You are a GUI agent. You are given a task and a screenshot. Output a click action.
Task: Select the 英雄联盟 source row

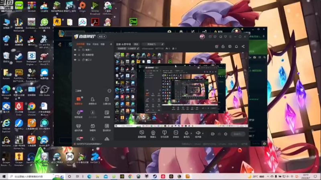pyautogui.click(x=93, y=55)
